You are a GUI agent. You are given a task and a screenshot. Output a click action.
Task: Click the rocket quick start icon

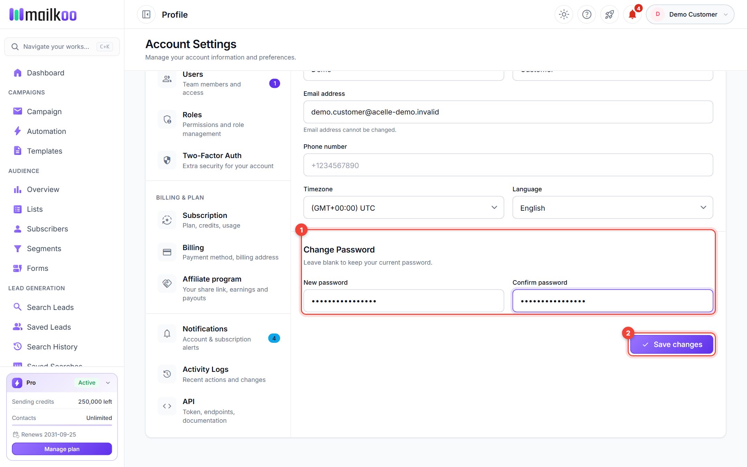609,15
